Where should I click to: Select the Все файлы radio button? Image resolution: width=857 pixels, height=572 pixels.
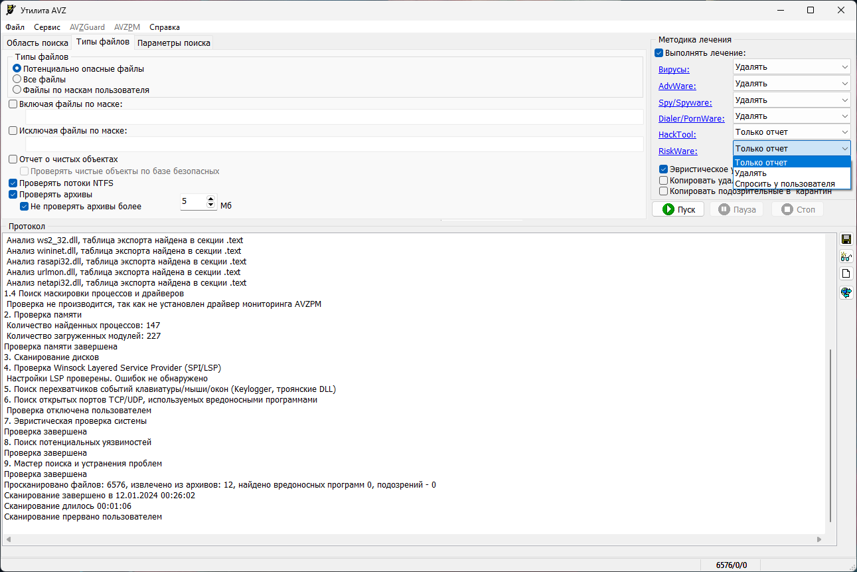click(x=39, y=79)
